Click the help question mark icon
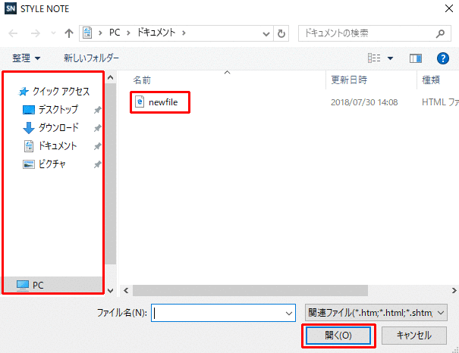459x353 pixels. pyautogui.click(x=443, y=58)
